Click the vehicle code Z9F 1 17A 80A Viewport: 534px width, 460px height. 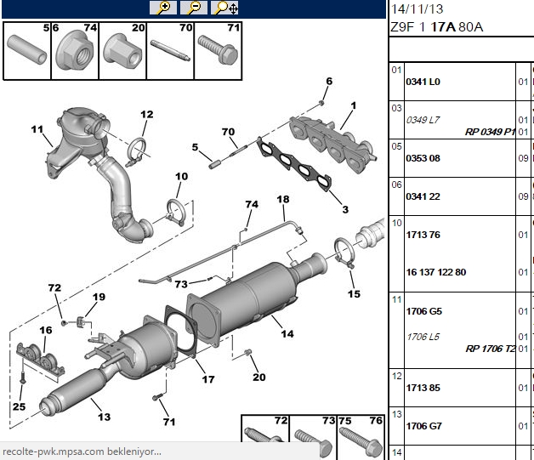(436, 27)
